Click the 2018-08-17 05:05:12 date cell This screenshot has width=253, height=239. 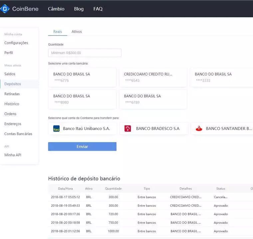coord(65,197)
